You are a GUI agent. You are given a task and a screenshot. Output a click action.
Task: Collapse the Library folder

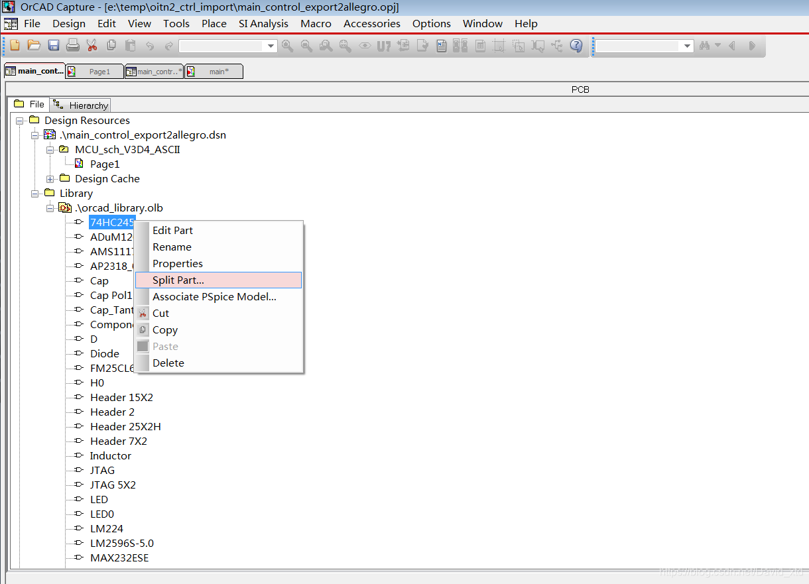click(x=34, y=194)
